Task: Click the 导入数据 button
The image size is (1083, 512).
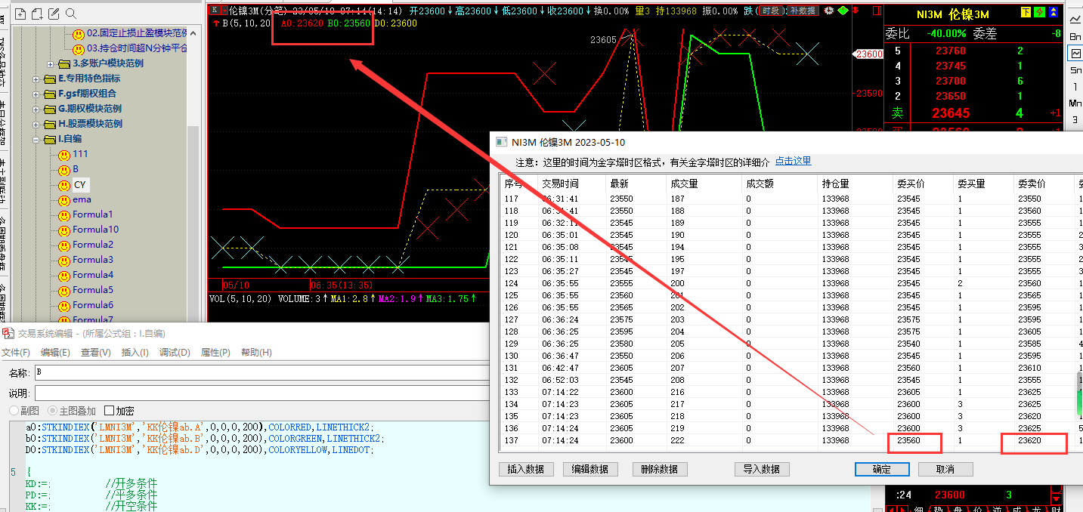Action: [760, 469]
